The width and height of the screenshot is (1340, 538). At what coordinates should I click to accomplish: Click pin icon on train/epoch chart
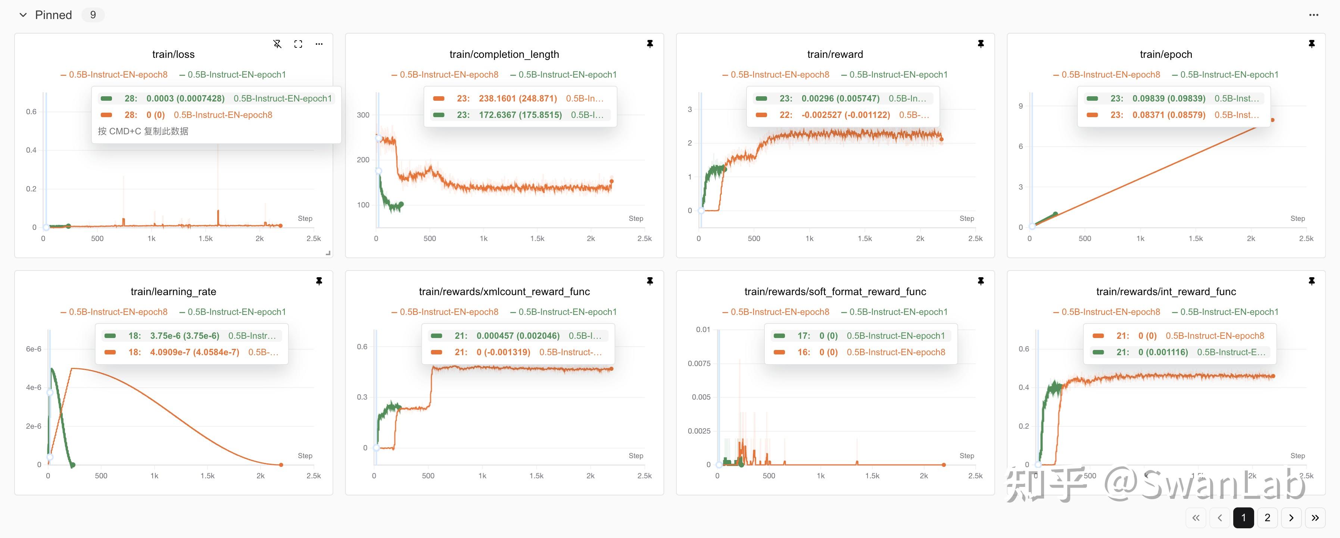[x=1311, y=44]
